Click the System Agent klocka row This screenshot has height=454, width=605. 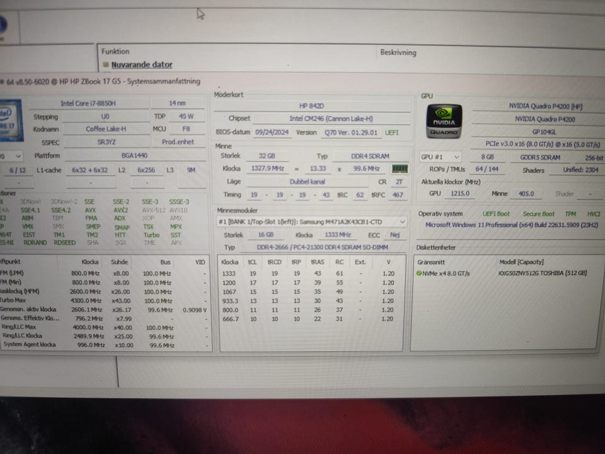pos(105,345)
